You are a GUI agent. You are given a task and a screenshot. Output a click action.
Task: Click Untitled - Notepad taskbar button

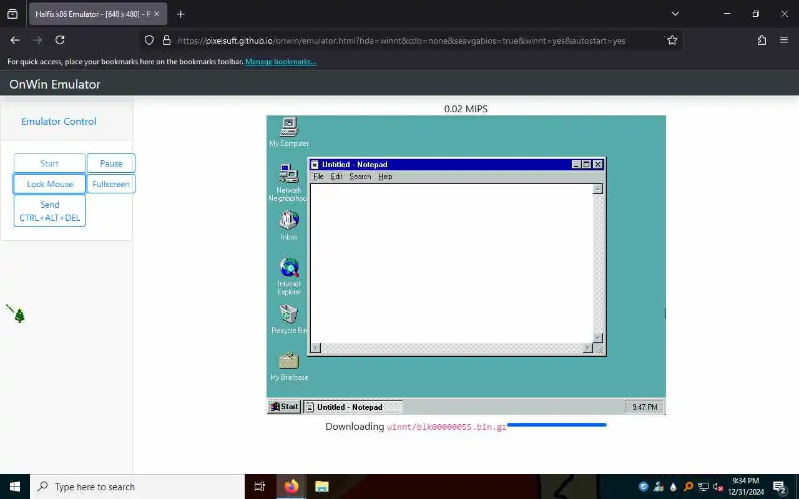(x=353, y=407)
